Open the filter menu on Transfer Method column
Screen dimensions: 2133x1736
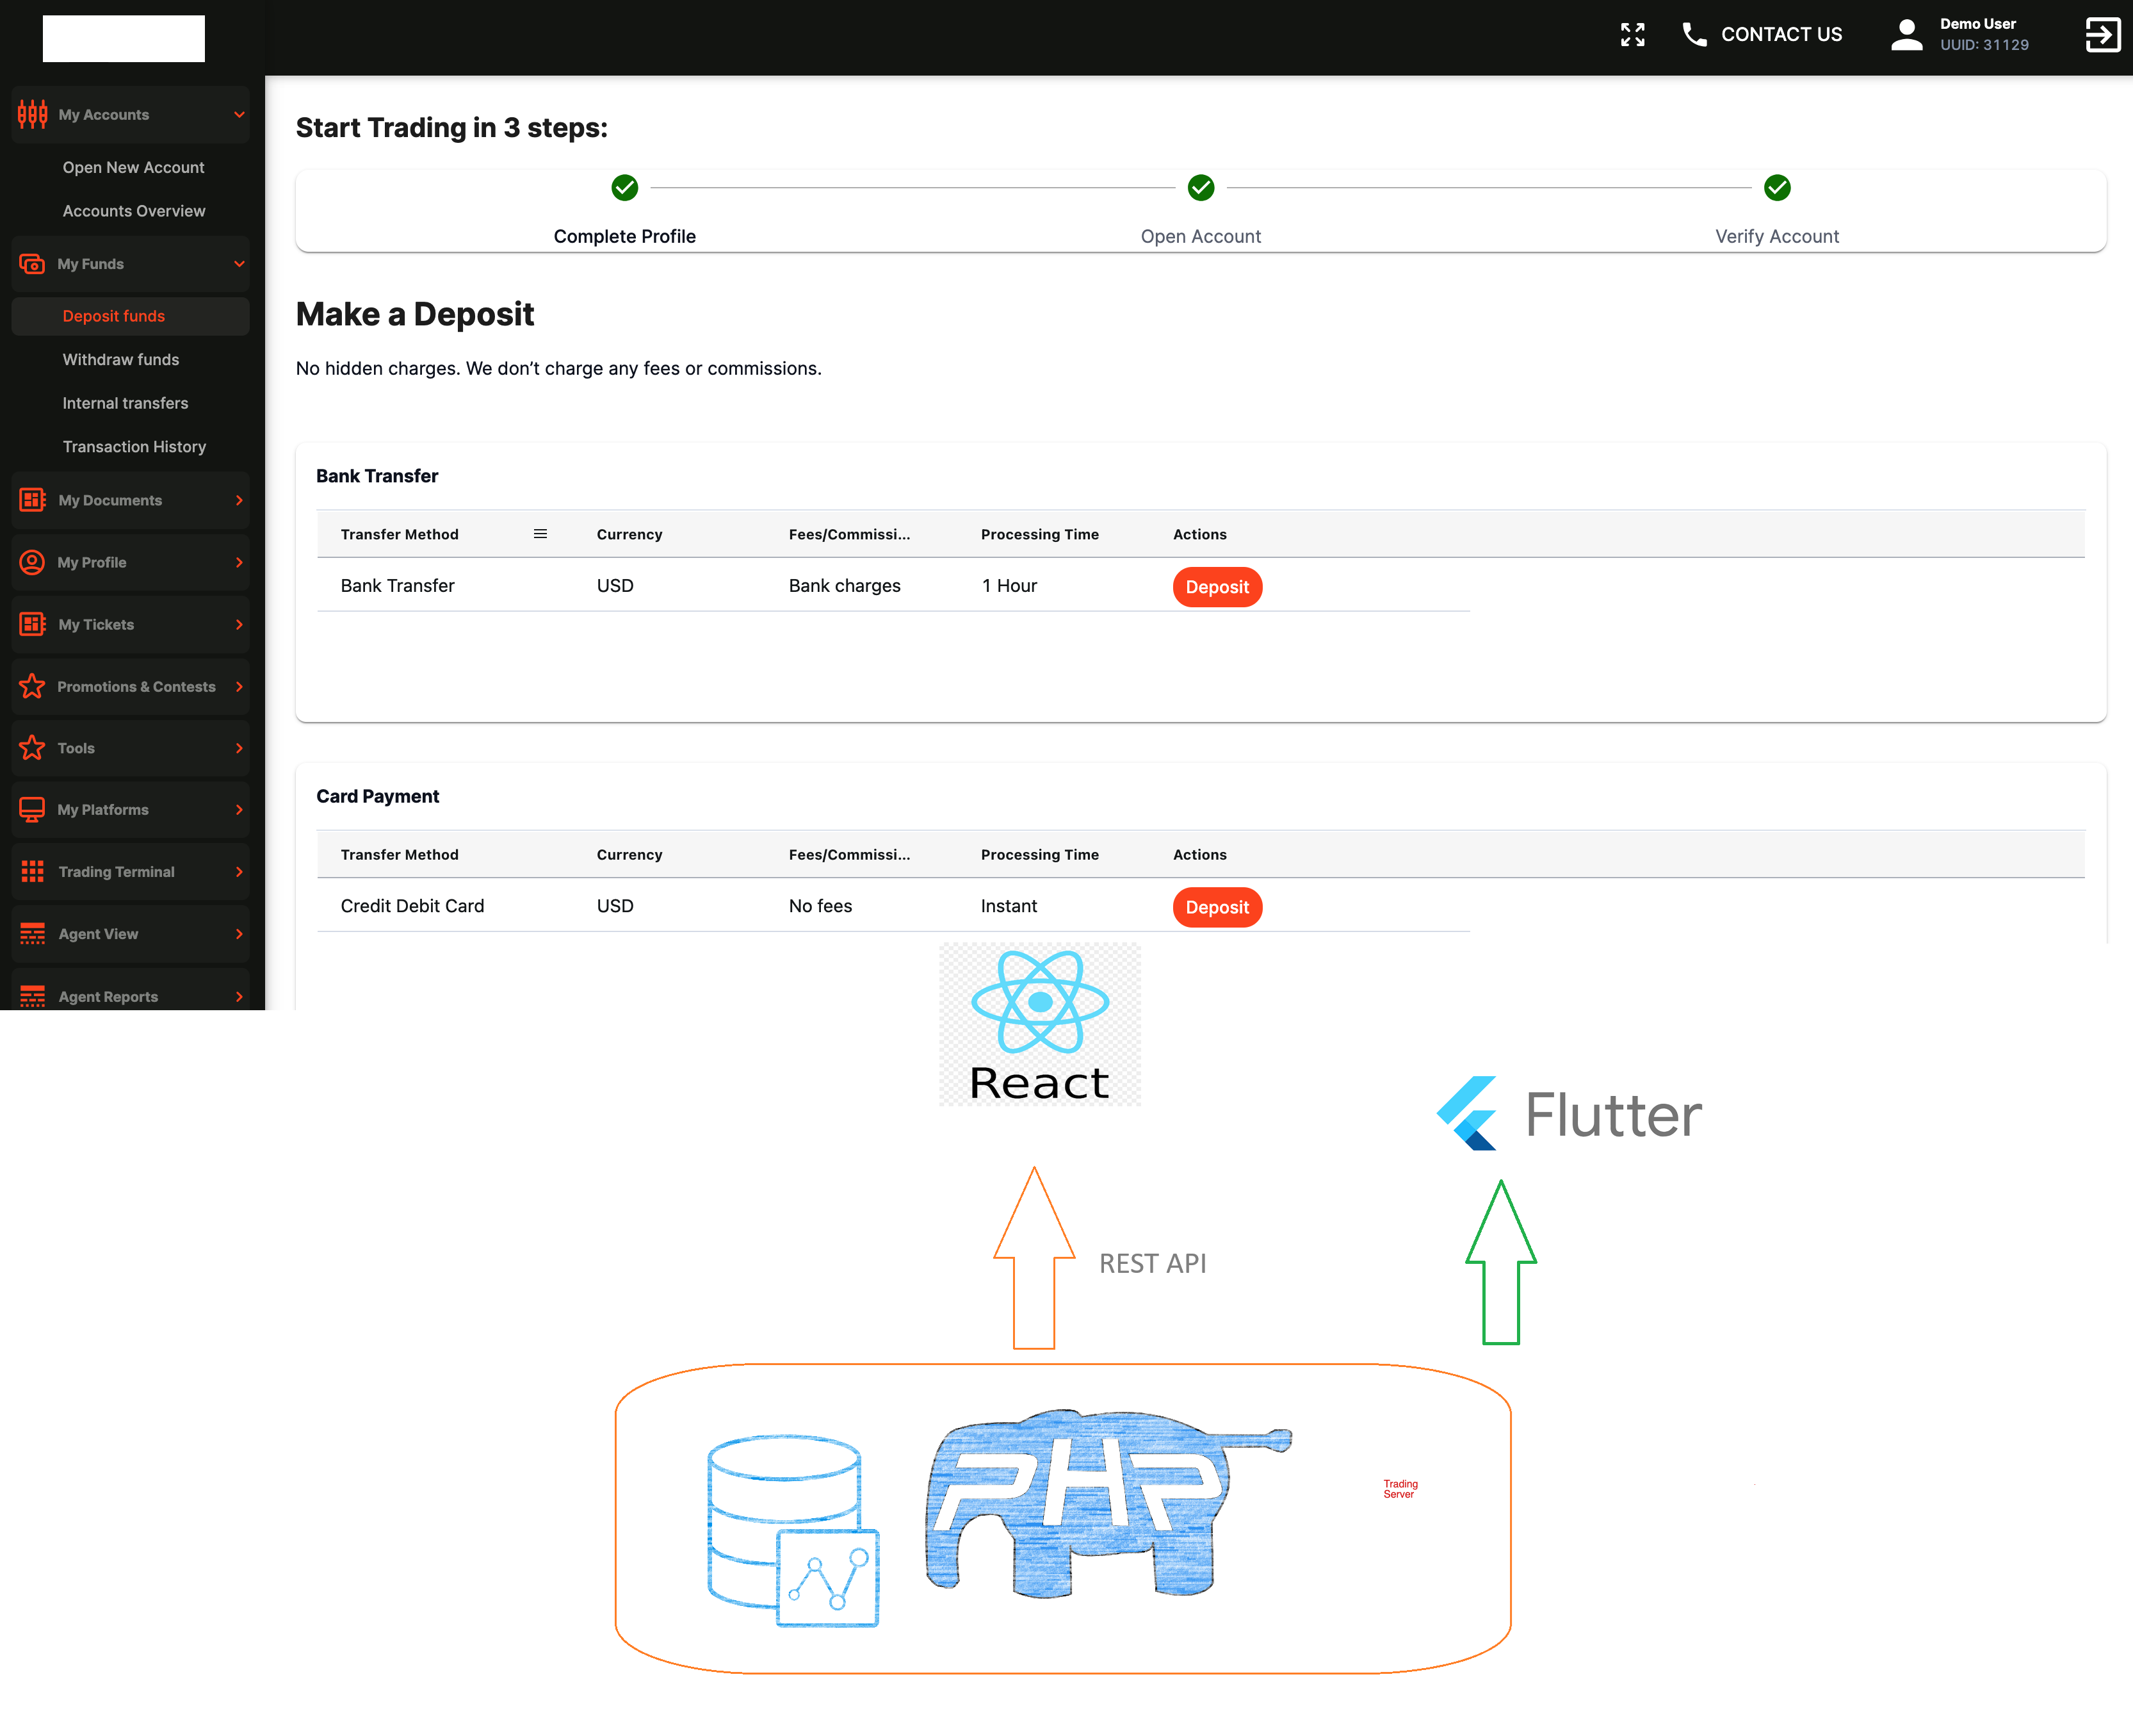[540, 534]
